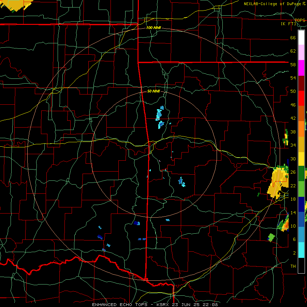
Task: Click the bright yellow legend swatch
Action: pyautogui.click(x=301, y=159)
